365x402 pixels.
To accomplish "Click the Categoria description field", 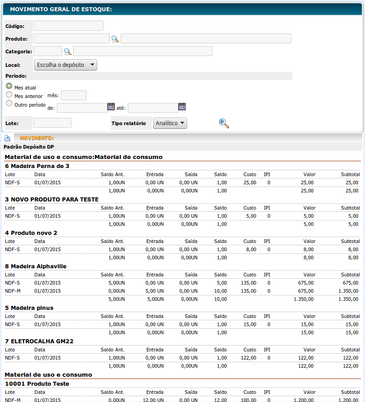I will 142,51.
